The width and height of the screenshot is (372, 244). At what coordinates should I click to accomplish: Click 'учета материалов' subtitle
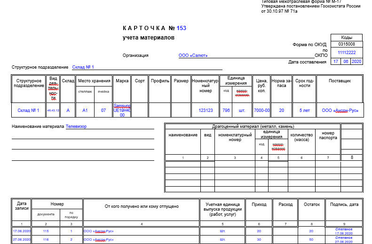(149, 38)
